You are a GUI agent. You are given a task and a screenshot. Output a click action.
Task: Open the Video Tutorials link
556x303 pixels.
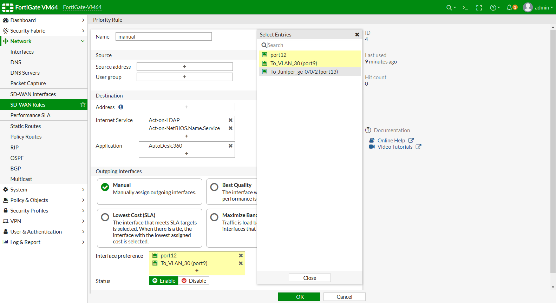click(x=395, y=147)
